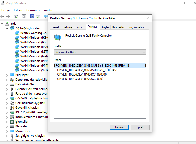Select Realtek Gaming GbE in device tree

34,33
